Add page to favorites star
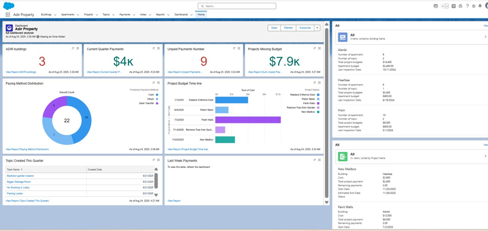 pos(442,6)
